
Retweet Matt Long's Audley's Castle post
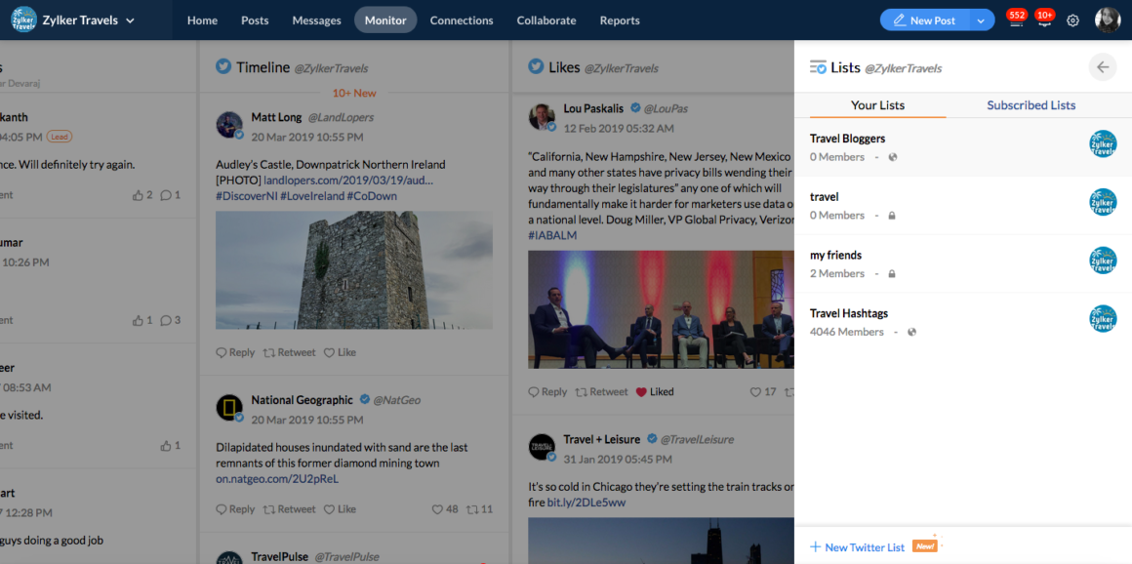[x=289, y=352]
